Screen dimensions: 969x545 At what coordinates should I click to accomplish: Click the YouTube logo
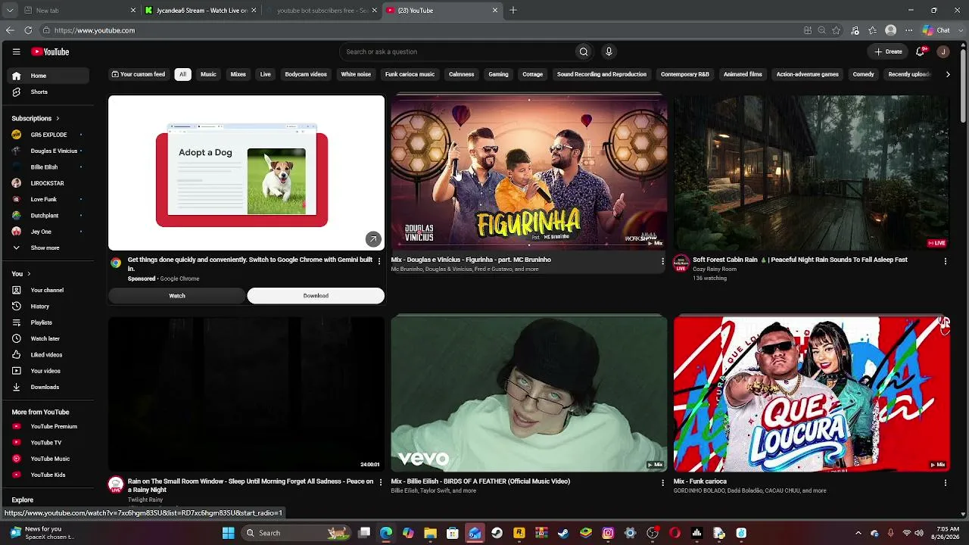tap(50, 51)
